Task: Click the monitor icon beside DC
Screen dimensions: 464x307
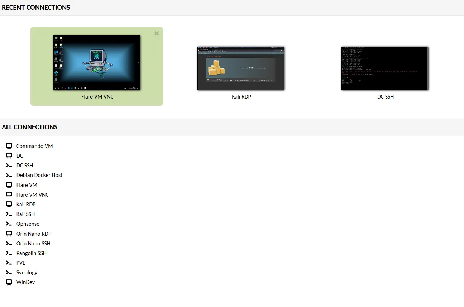Action: pos(9,155)
